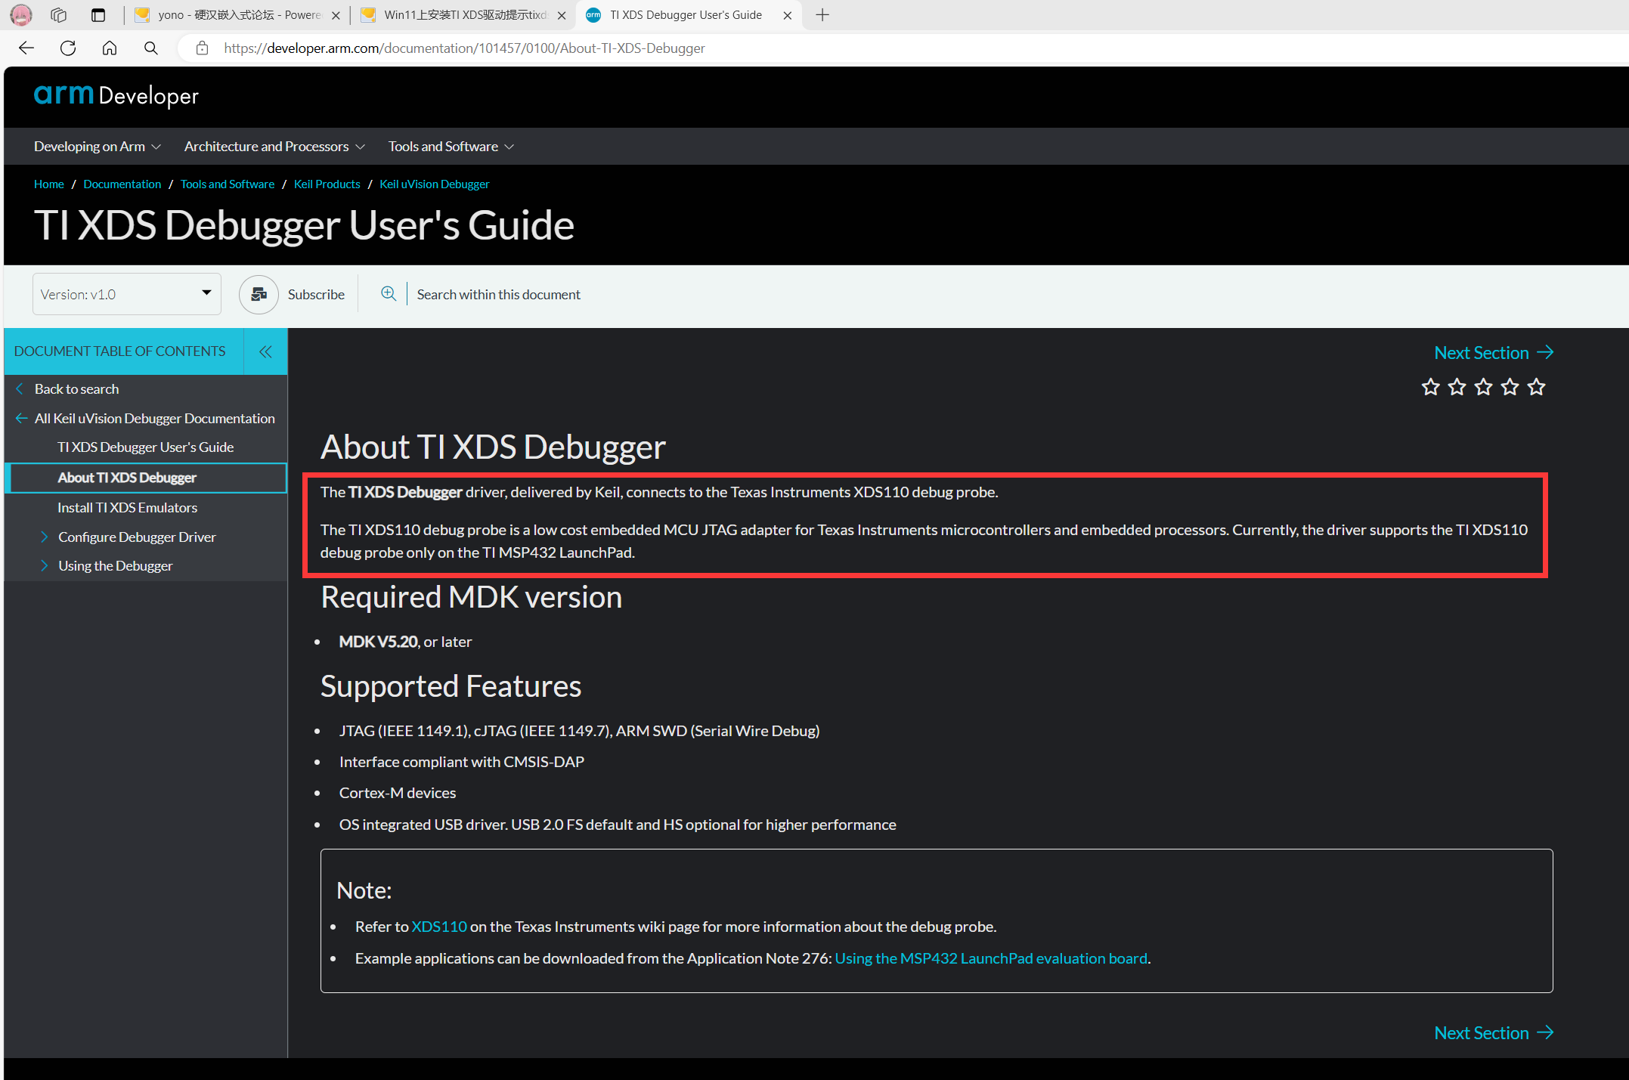Expand Tools and Software menu
Image resolution: width=1629 pixels, height=1080 pixels.
[451, 147]
